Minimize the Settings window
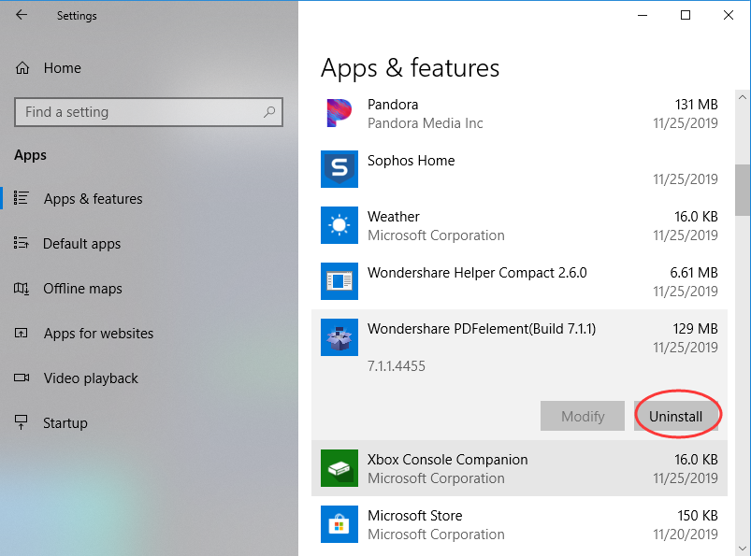 [643, 15]
